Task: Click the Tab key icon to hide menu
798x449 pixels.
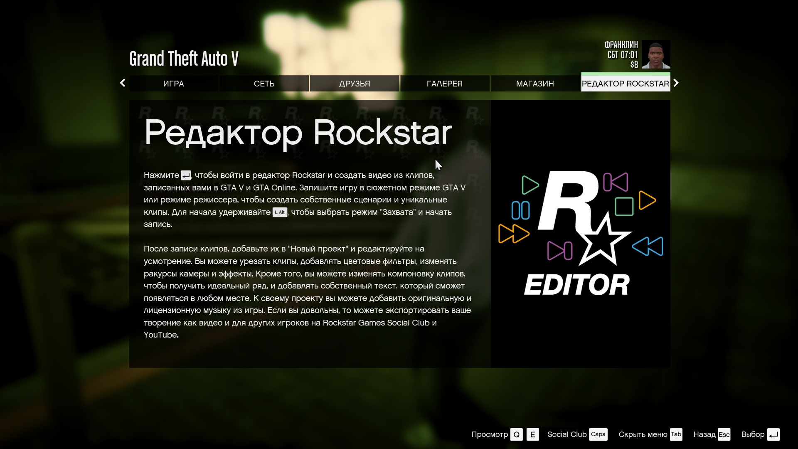Action: (x=676, y=434)
